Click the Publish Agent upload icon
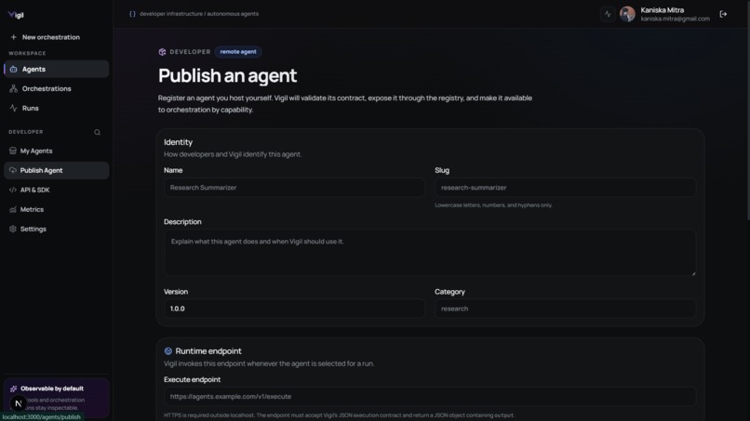The height and width of the screenshot is (421, 750). pyautogui.click(x=12, y=171)
